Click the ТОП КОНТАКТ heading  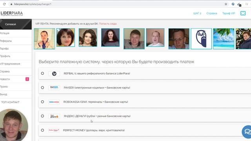10,102
